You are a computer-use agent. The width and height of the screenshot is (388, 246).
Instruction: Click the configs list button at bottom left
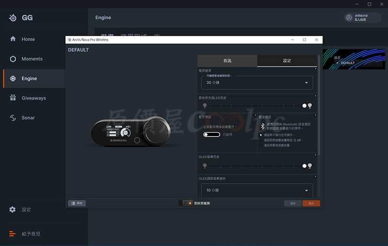coord(77,203)
